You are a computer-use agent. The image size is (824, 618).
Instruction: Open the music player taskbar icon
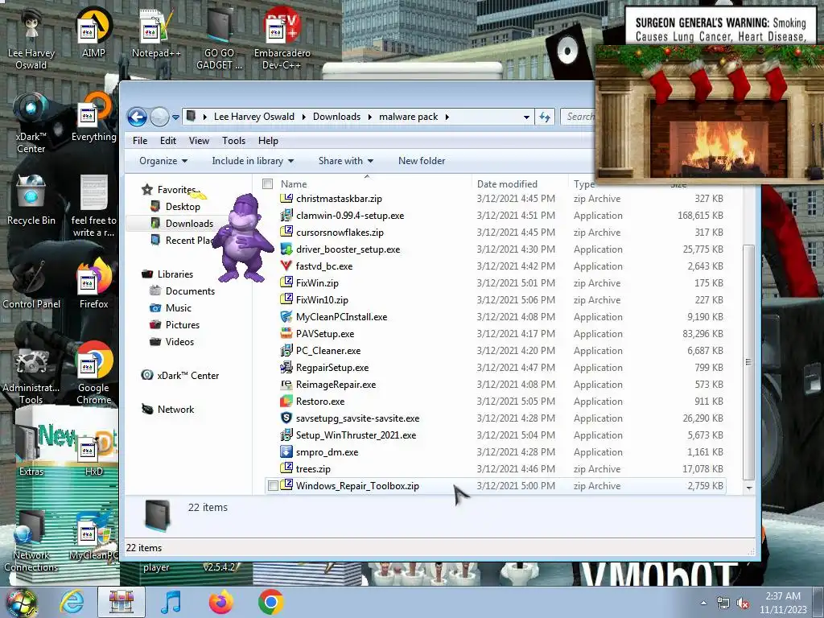pos(171,602)
